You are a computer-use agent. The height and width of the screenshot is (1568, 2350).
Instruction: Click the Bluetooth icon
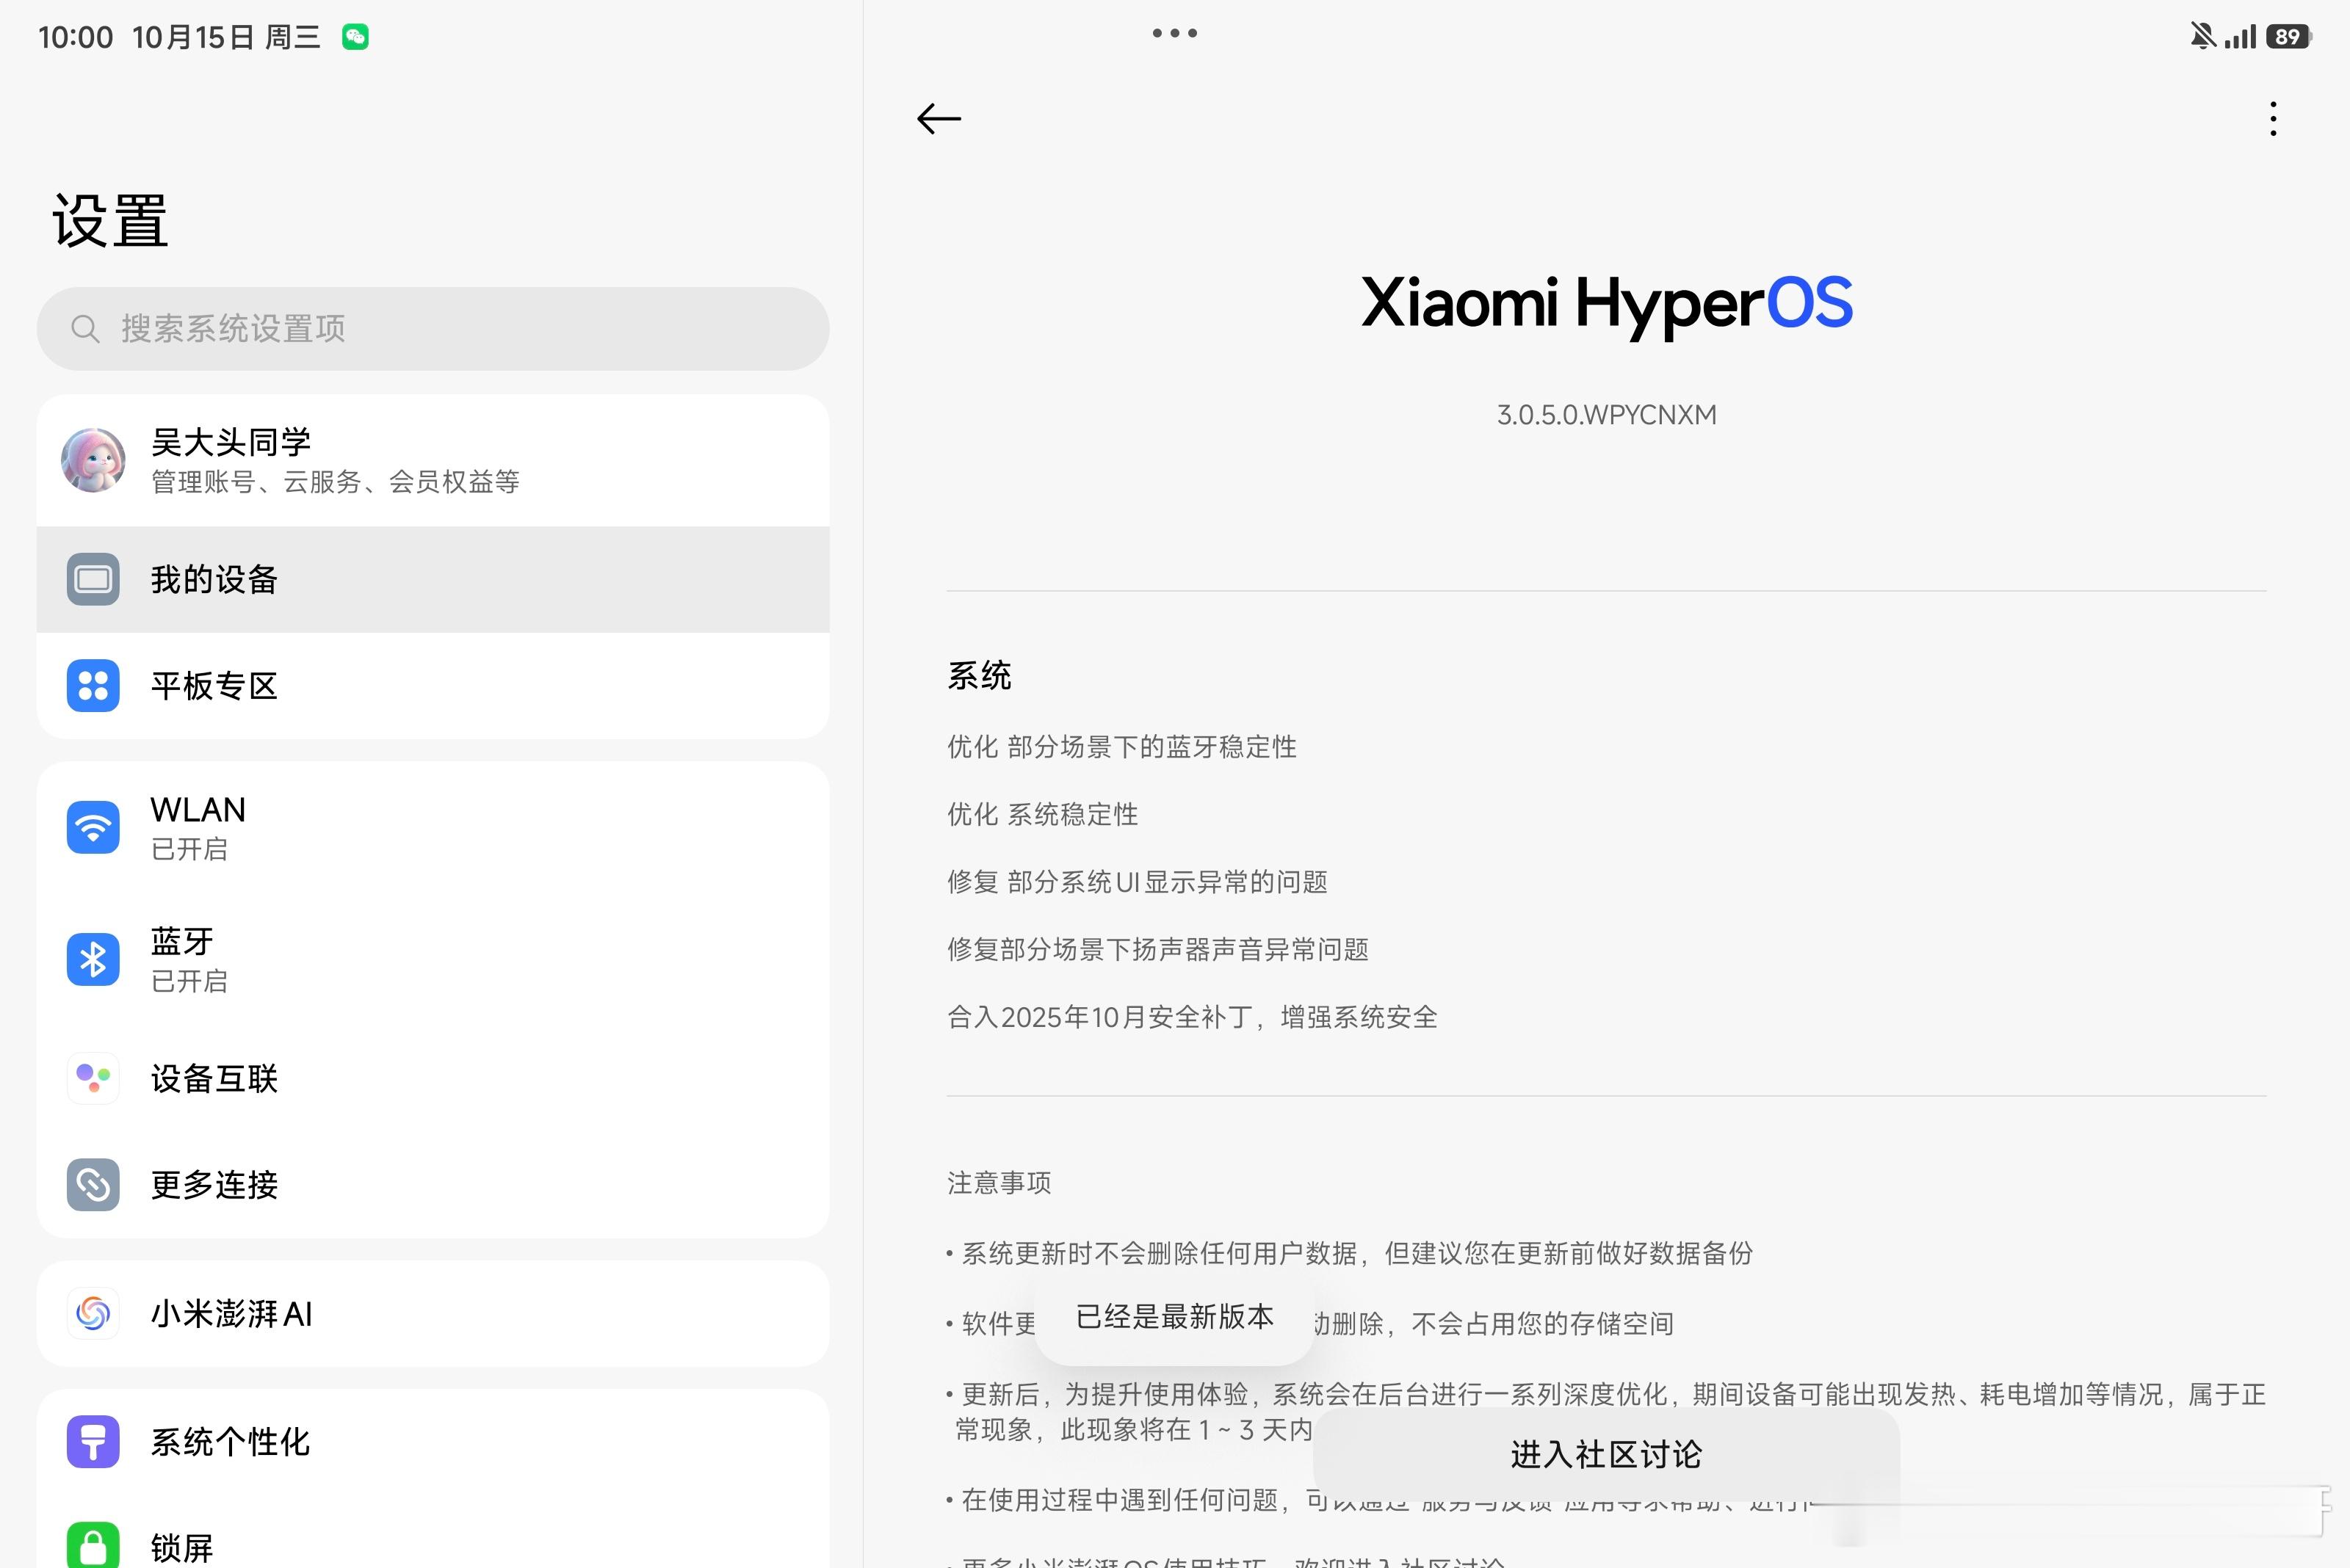pos(93,959)
